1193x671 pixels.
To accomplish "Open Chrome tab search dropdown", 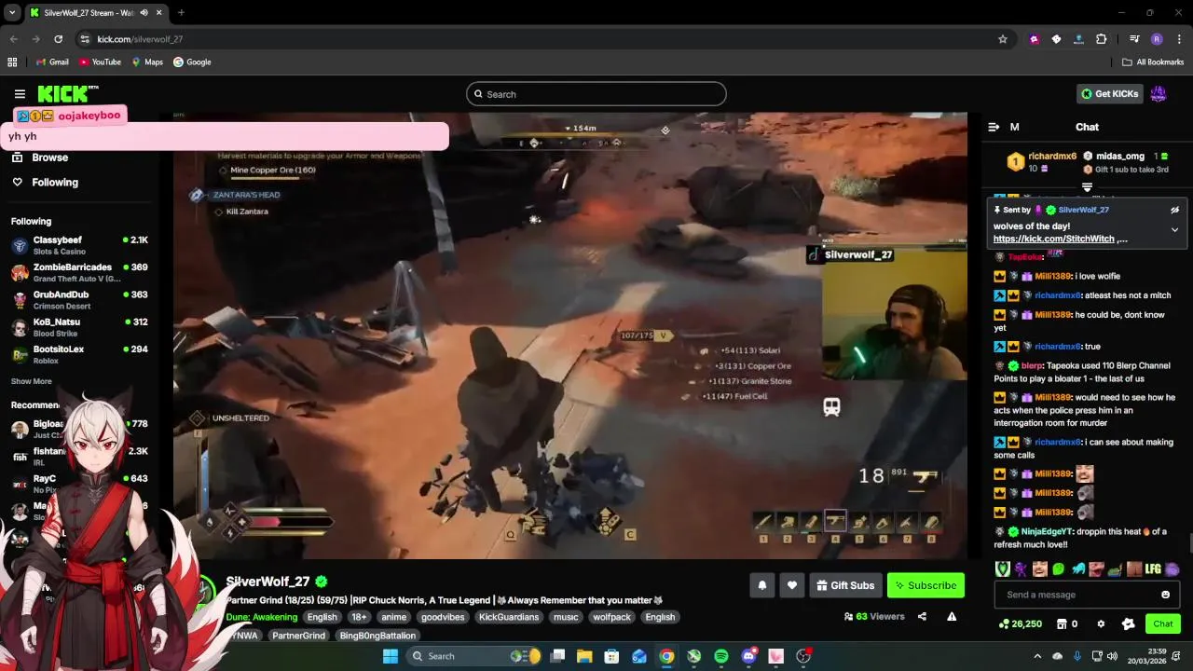I will [x=12, y=13].
